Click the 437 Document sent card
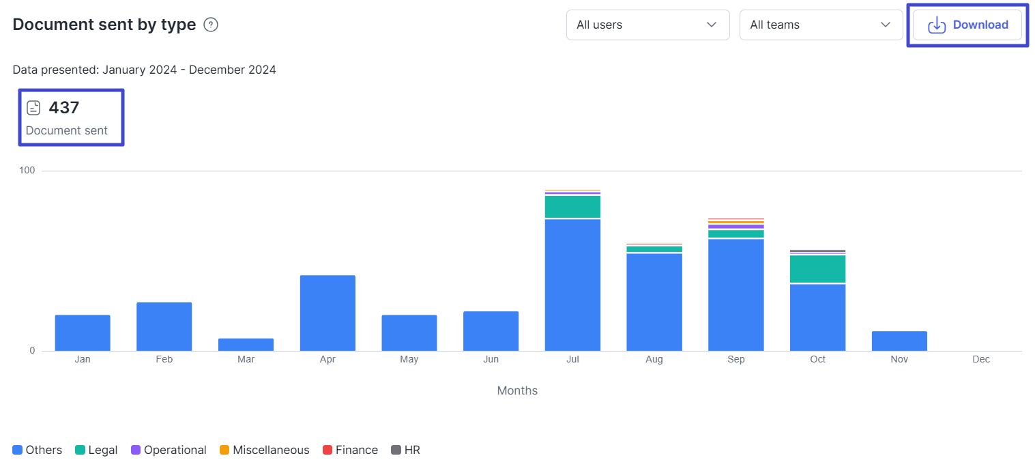Viewport: 1035px width, 471px height. coord(71,117)
